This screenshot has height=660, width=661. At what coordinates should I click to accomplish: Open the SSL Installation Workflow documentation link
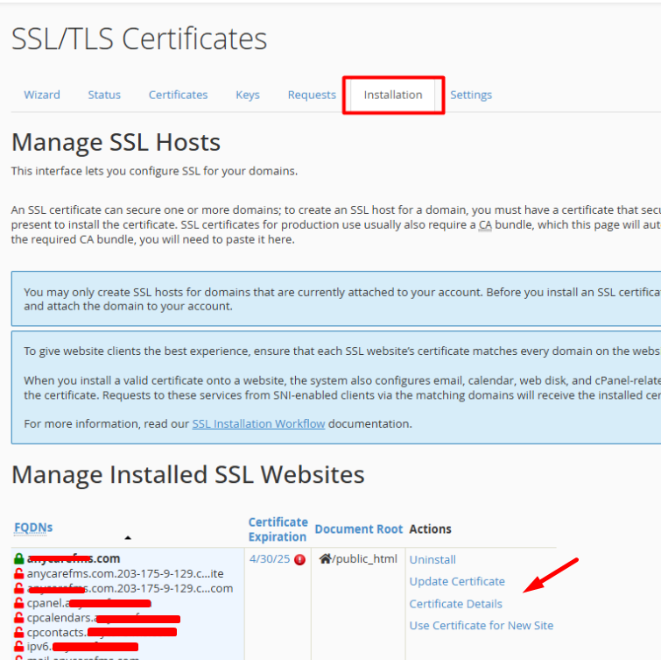tap(258, 423)
